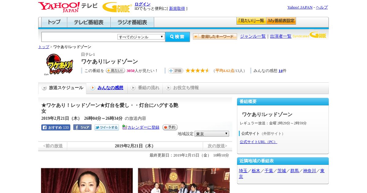The image size is (367, 193).
Task: Click Facebook おすすめ 133 button
Action: [x=56, y=127]
